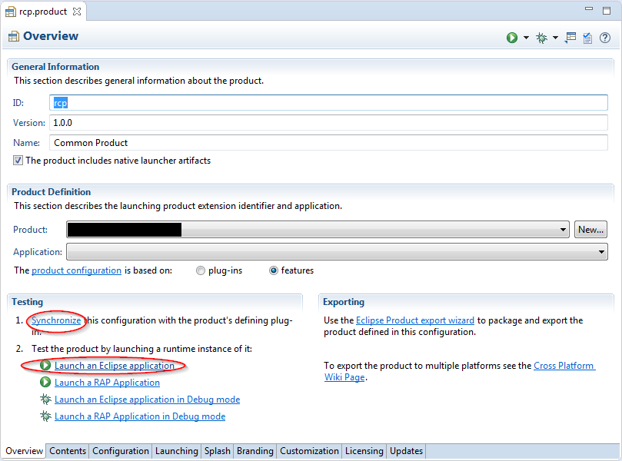Click the export product icon in the Overview toolbar
Image resolution: width=622 pixels, height=461 pixels.
point(570,38)
